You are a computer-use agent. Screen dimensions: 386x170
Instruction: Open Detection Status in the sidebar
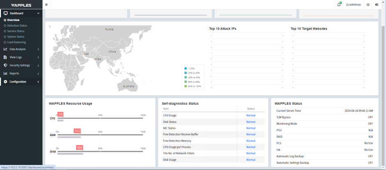point(17,25)
